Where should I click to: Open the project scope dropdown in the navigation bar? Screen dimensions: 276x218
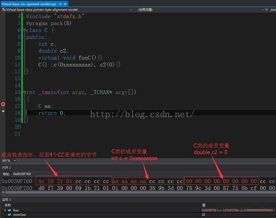pos(131,10)
